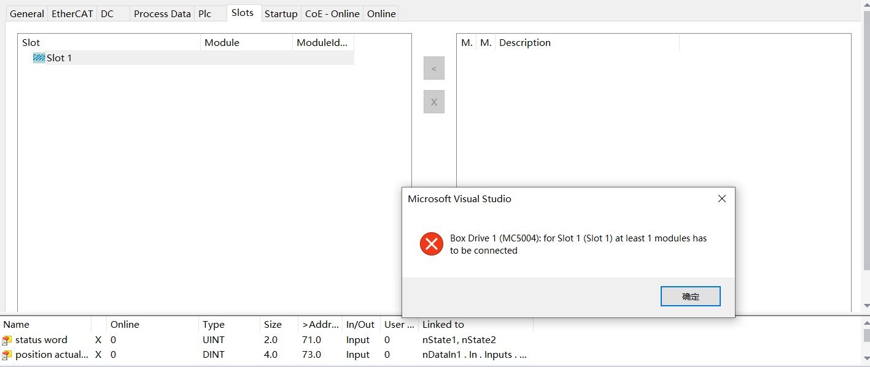Click the nDataIn1 . In . Inputs link cell
Image resolution: width=870 pixels, height=367 pixels.
click(x=474, y=355)
